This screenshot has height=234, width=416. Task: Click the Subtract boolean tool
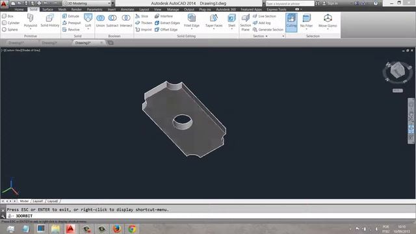112,21
